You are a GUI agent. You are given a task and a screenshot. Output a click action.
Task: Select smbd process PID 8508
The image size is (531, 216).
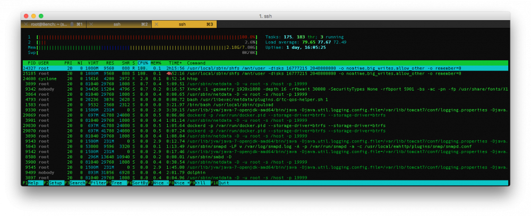click(265, 157)
